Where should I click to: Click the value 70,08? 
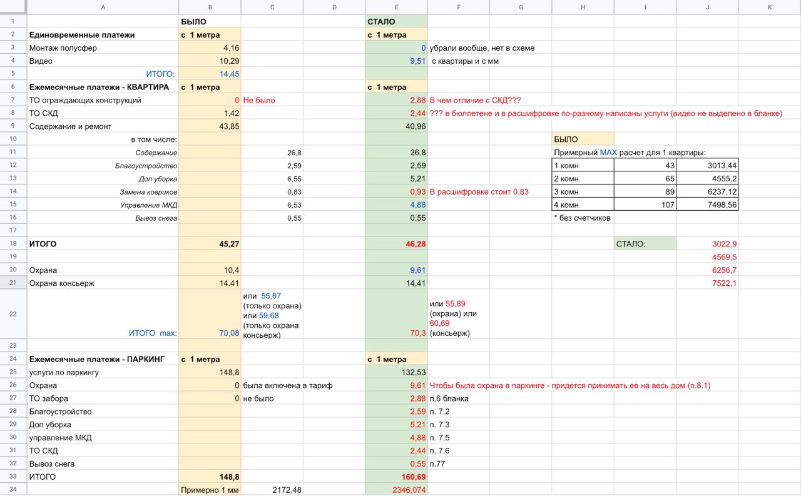click(x=210, y=315)
